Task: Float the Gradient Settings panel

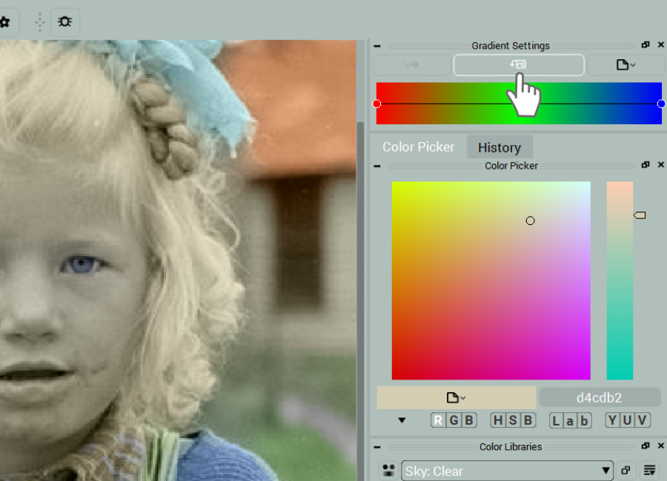Action: tap(646, 44)
